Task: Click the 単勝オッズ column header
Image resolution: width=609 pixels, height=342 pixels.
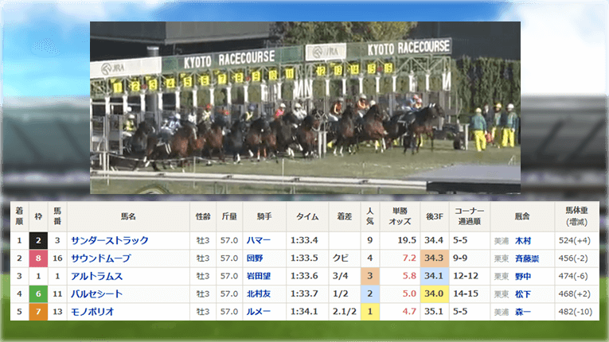Action: [400, 216]
